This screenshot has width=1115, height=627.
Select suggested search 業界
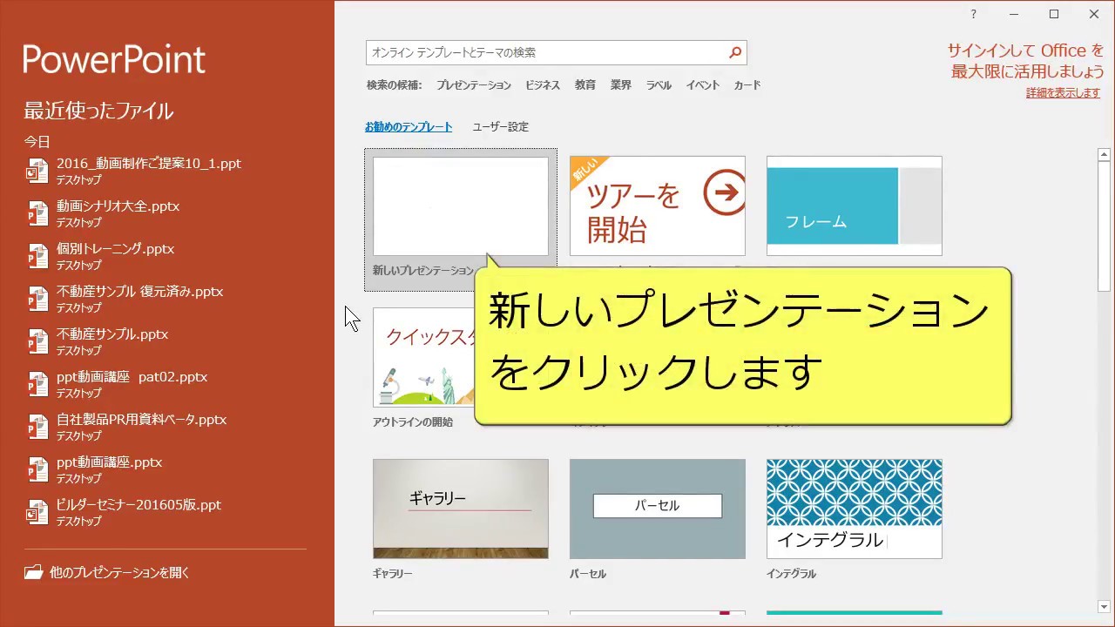621,85
